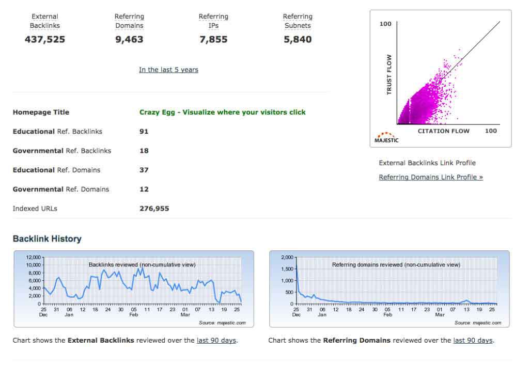This screenshot has width=529, height=367.
Task: Click the Backlinks reviewed history chart
Action: pyautogui.click(x=134, y=289)
